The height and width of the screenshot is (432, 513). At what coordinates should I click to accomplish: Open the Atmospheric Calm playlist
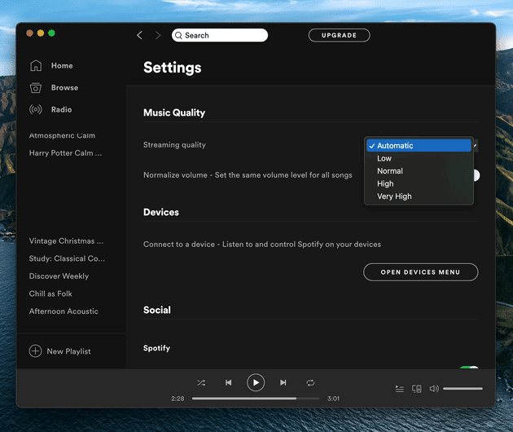(x=62, y=135)
